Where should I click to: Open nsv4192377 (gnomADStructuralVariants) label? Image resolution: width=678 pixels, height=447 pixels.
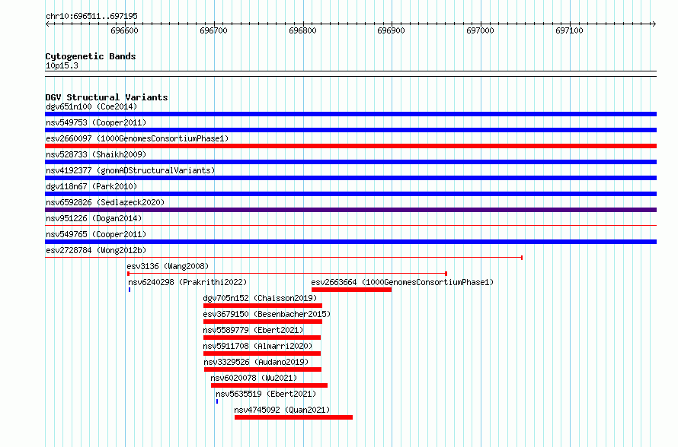click(x=130, y=170)
